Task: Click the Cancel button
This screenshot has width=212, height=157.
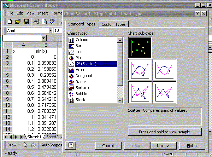Action: 108,146
